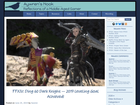The width and height of the screenshot is (140, 105).
Task: Click the Newest Comments heading
Action: coord(120,56)
